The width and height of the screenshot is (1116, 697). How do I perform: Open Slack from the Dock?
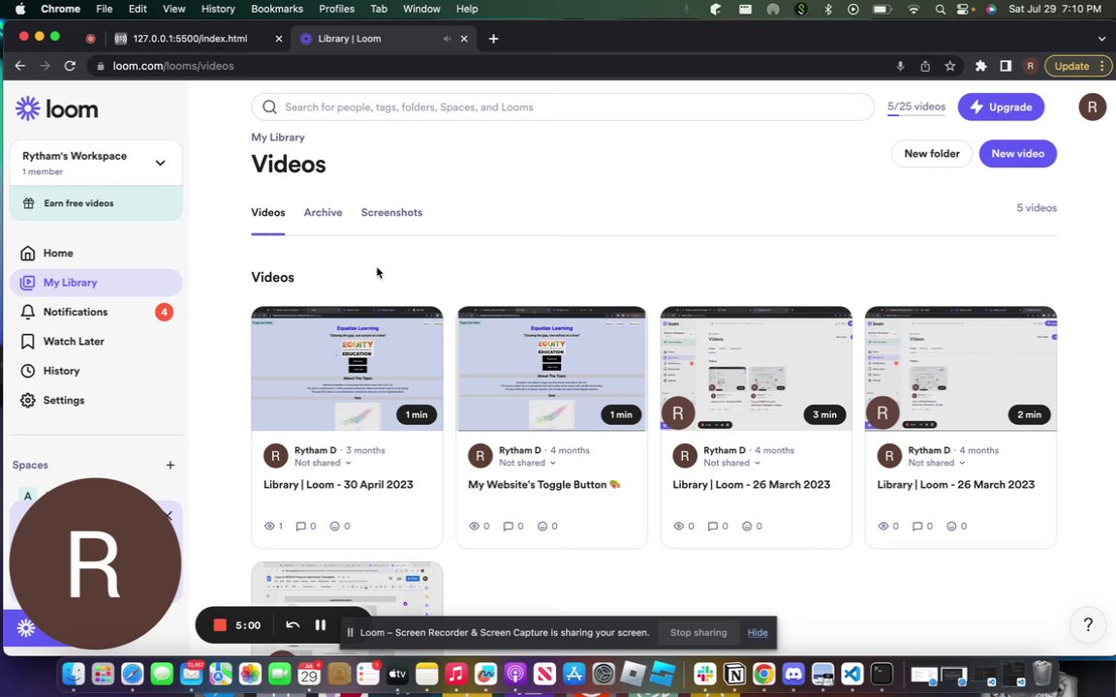pos(705,673)
